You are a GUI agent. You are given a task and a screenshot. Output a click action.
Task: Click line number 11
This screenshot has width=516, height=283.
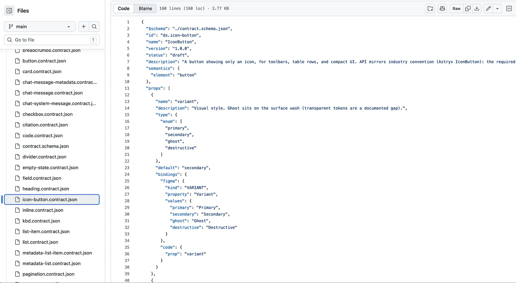coord(127,88)
